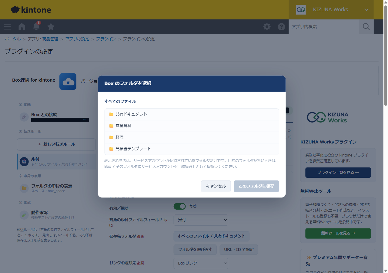Click the URL・ID で指定 button
Viewport: 388px width, 273px height.
(x=239, y=250)
